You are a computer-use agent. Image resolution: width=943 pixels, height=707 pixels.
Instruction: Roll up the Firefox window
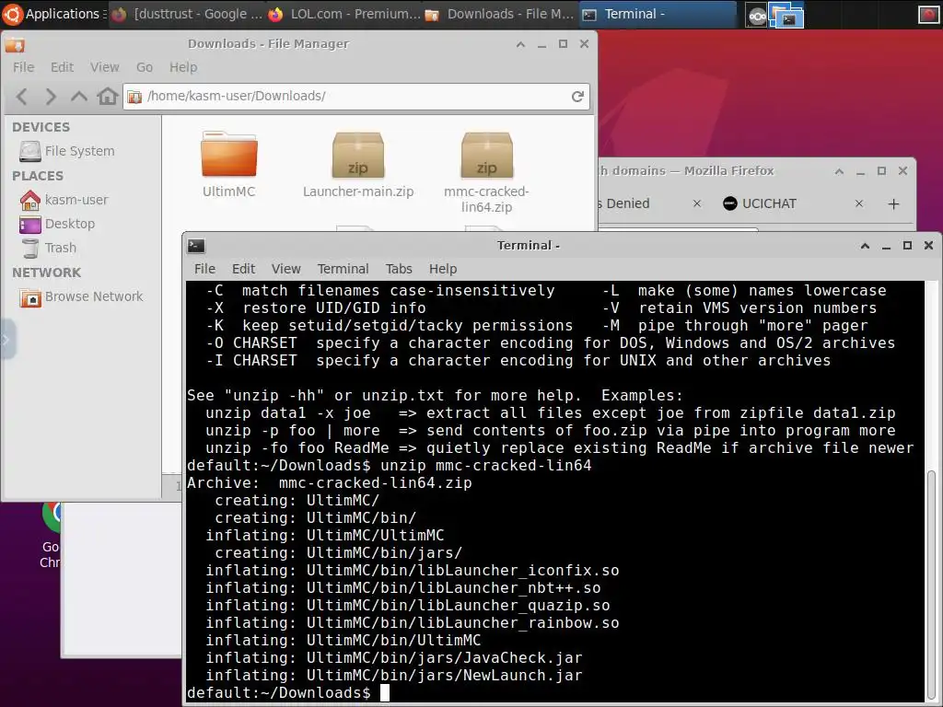pos(839,171)
